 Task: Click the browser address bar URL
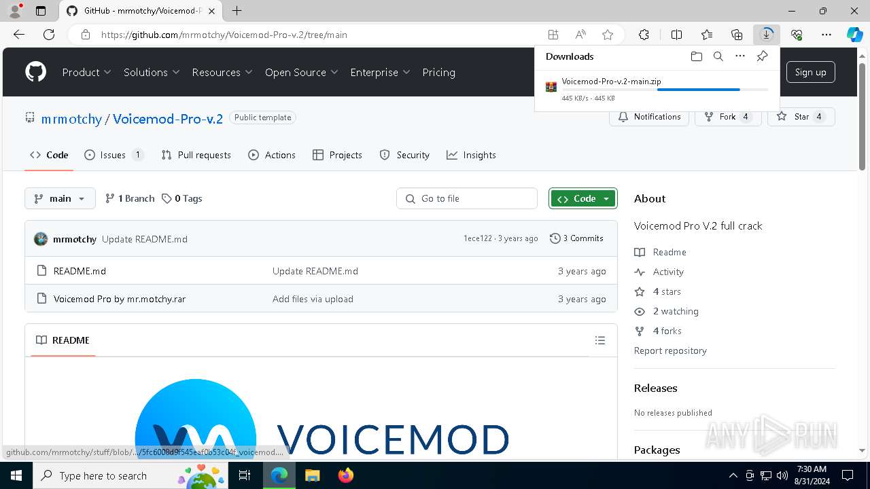click(224, 35)
